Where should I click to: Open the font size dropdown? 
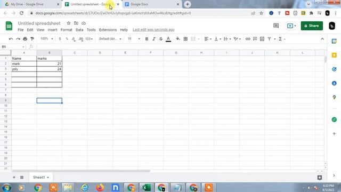pos(134,39)
